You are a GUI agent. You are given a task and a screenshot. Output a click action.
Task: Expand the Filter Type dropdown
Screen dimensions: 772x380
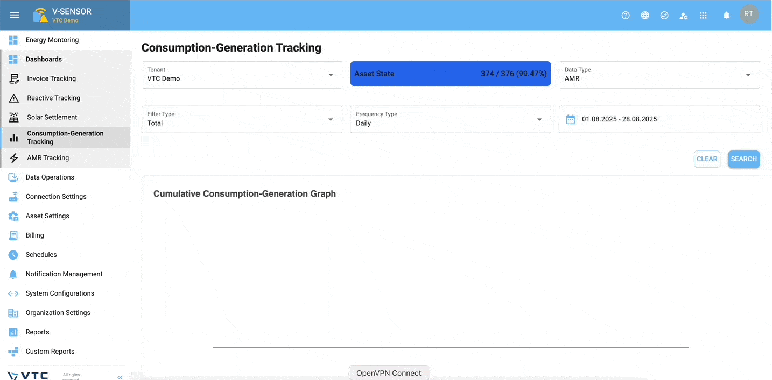[331, 119]
